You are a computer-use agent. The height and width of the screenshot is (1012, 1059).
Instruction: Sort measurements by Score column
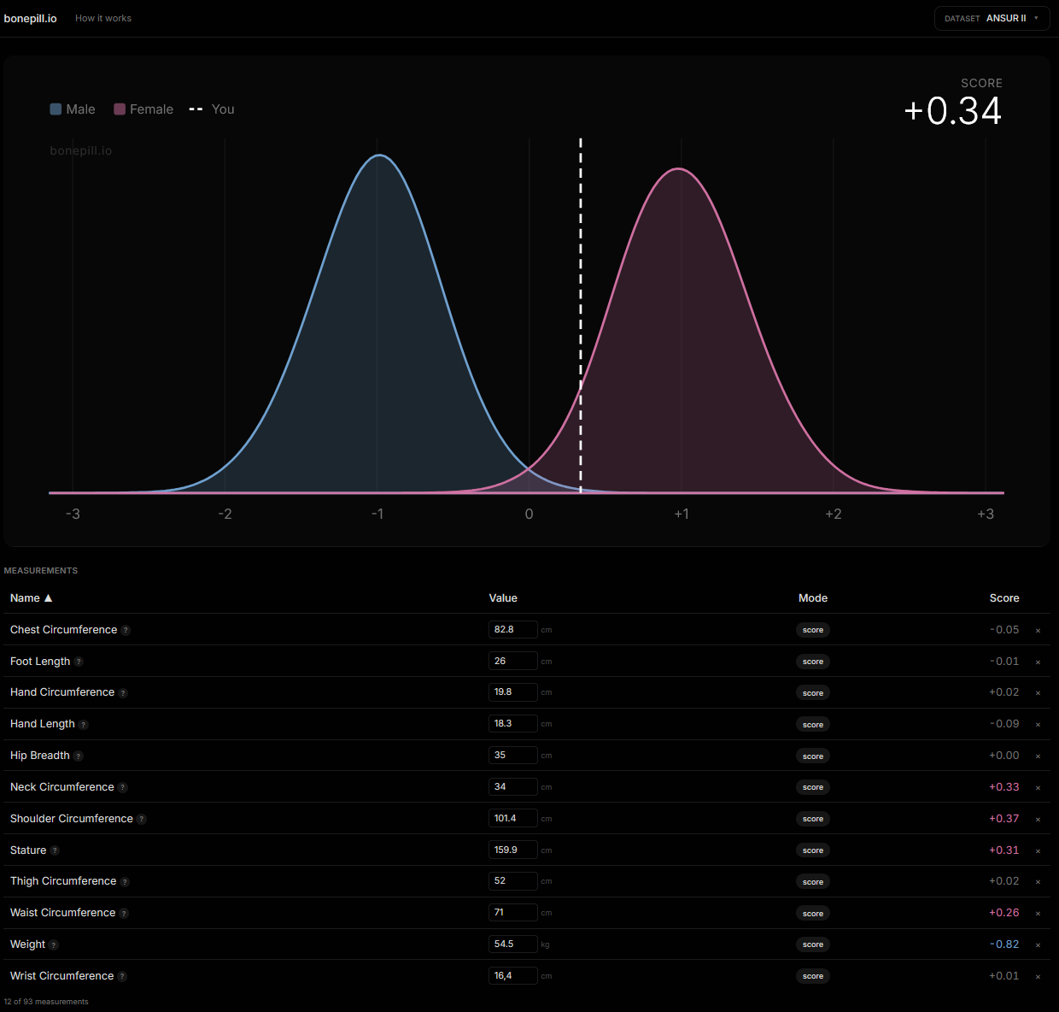pos(1004,598)
